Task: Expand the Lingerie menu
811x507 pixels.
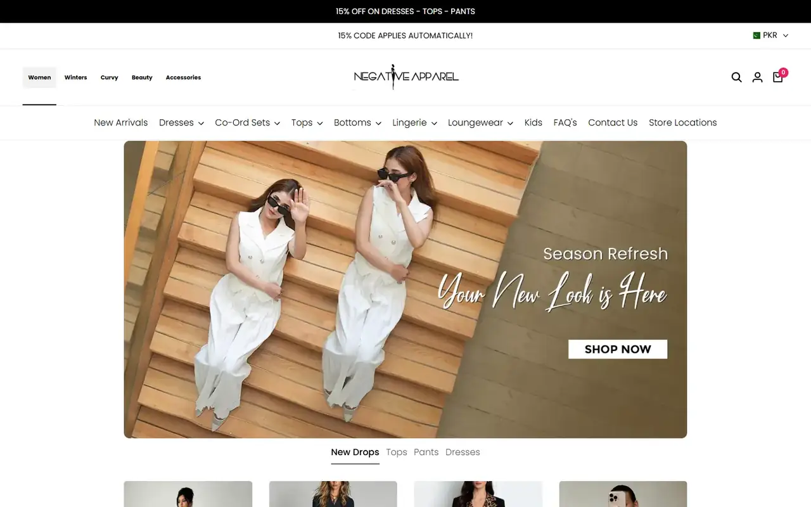Action: [414, 122]
